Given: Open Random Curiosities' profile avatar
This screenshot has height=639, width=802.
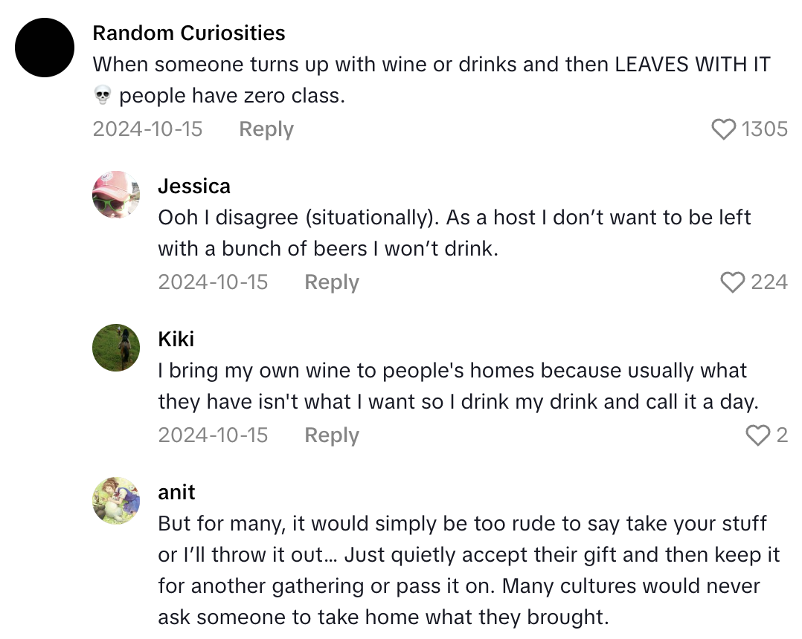Looking at the screenshot, I should click(45, 47).
